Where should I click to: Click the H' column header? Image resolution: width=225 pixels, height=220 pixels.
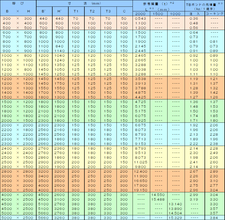pyautogui.click(x=60, y=11)
